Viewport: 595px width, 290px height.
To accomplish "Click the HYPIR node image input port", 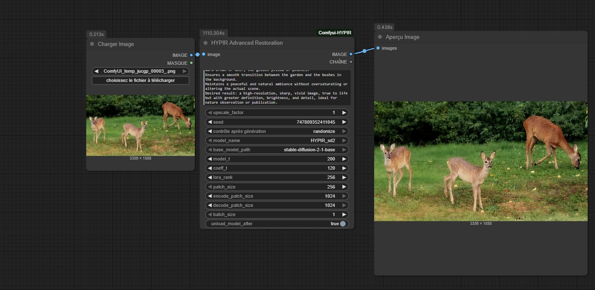I will pyautogui.click(x=204, y=54).
